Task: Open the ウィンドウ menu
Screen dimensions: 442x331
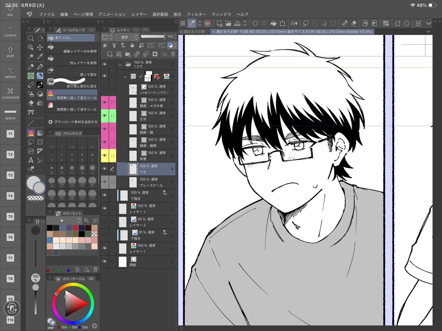Action: click(221, 14)
